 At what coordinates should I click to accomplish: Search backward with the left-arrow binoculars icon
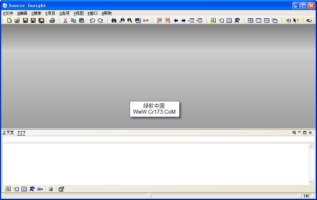(x=122, y=20)
